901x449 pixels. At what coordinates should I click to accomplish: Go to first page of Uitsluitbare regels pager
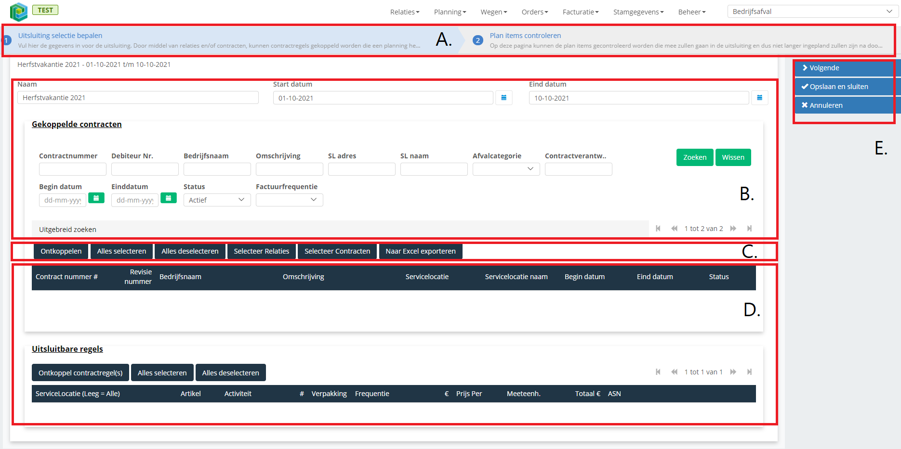pyautogui.click(x=658, y=372)
